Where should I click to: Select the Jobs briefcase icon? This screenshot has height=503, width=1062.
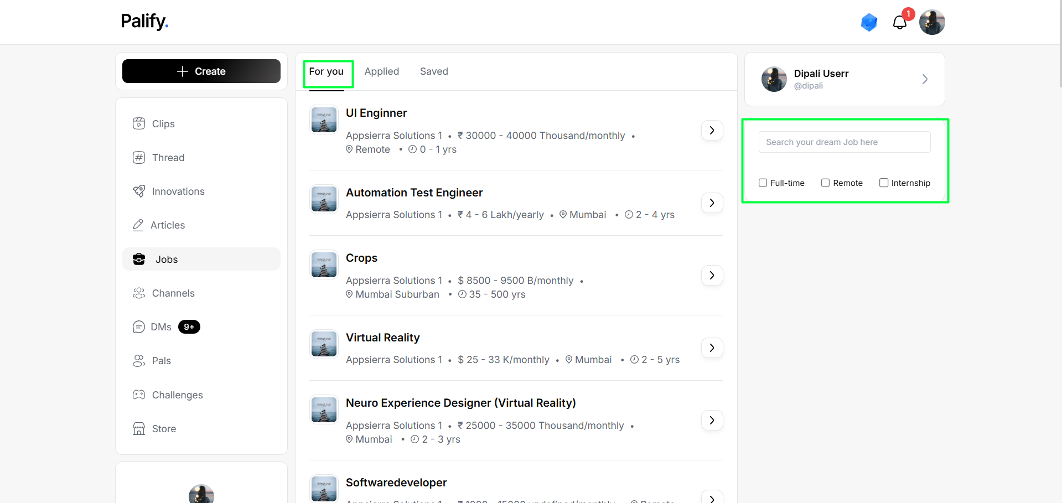click(139, 259)
